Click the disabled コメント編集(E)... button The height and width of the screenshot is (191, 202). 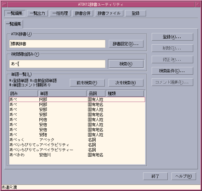coord(172,82)
